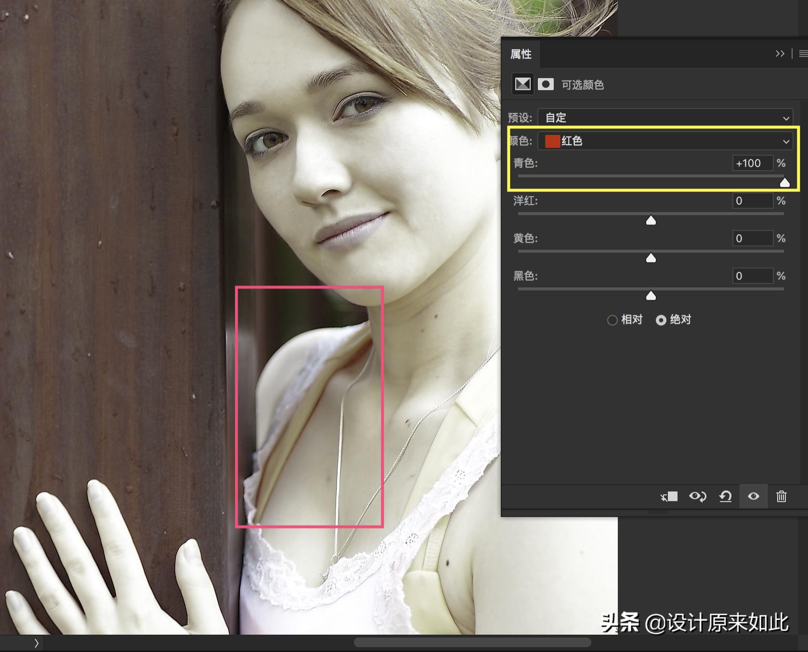Open the Properties panel menu icon
808x652 pixels.
[803, 53]
